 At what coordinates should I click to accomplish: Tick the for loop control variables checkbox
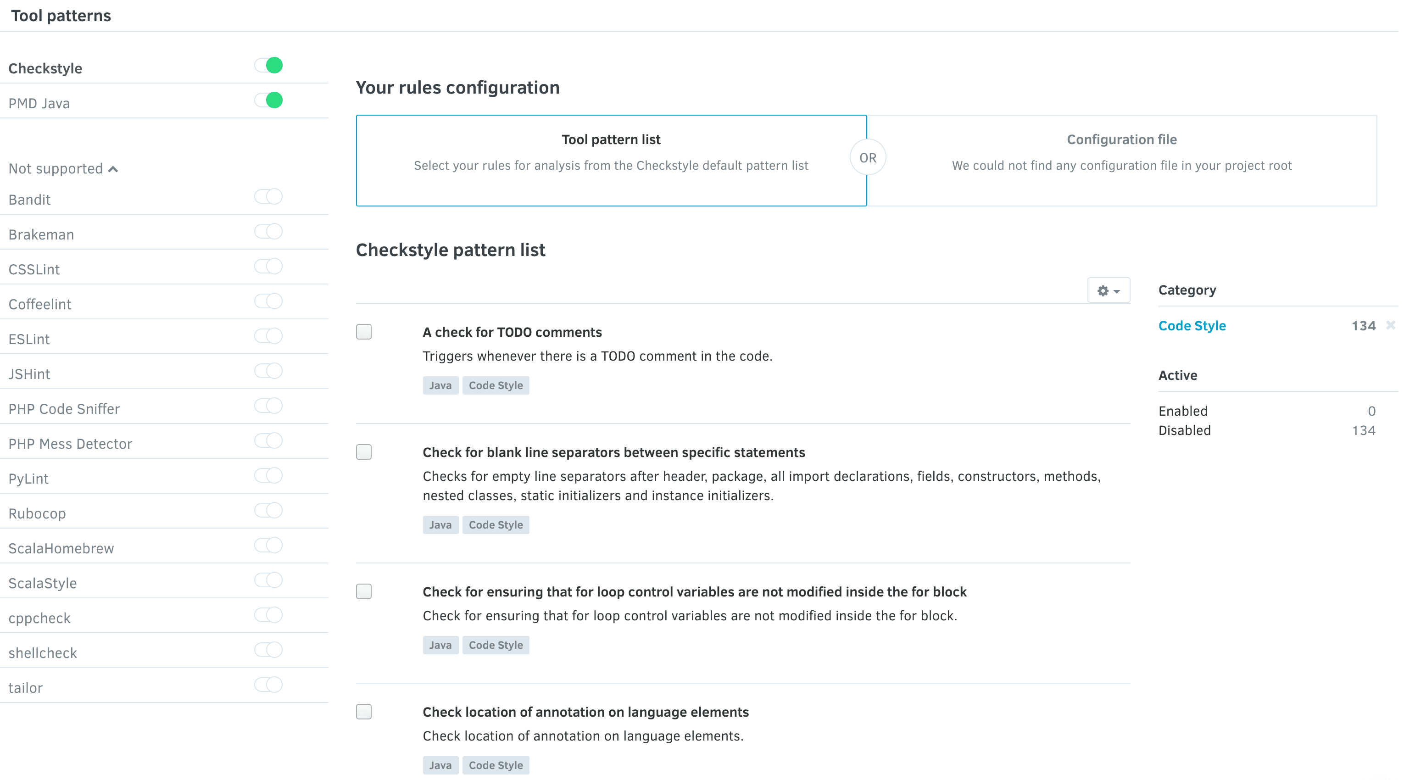pos(363,591)
